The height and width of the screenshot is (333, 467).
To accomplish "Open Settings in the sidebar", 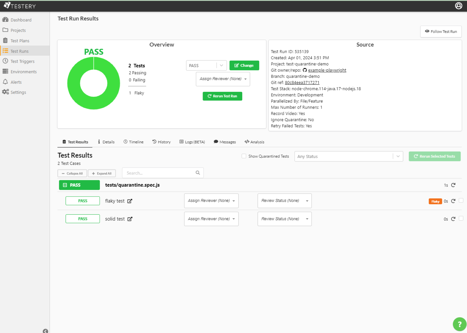I will click(x=18, y=92).
